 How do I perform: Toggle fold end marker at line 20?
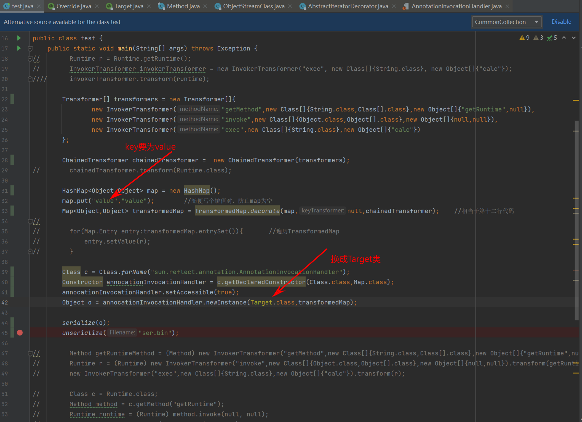pyautogui.click(x=30, y=79)
